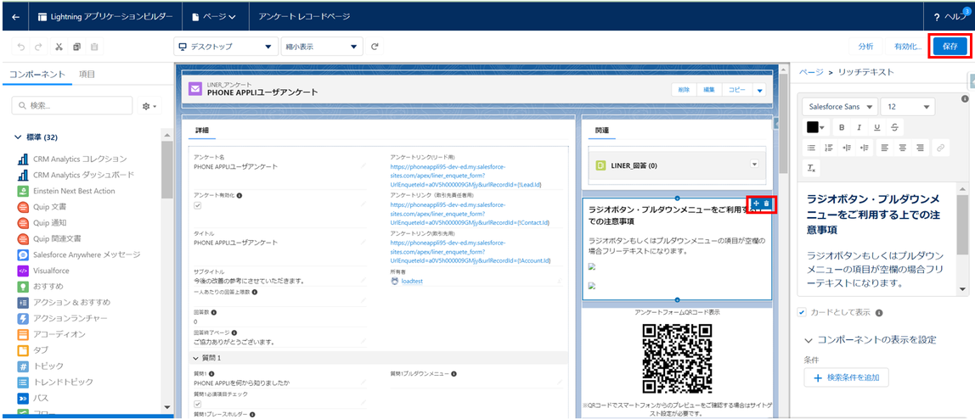975x419 pixels.
Task: Toggle bold formatting in the rich text editor
Action: [842, 127]
